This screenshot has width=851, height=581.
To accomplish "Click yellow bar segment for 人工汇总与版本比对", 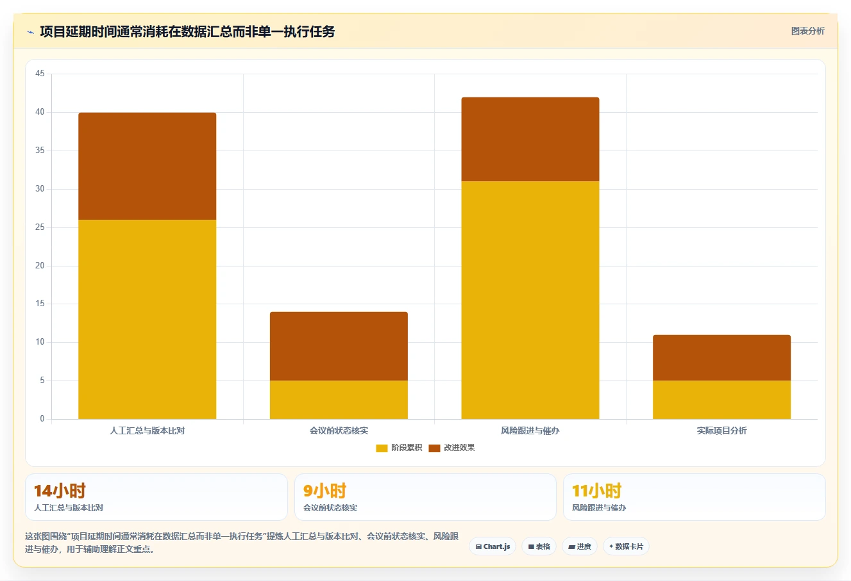I will pyautogui.click(x=147, y=320).
